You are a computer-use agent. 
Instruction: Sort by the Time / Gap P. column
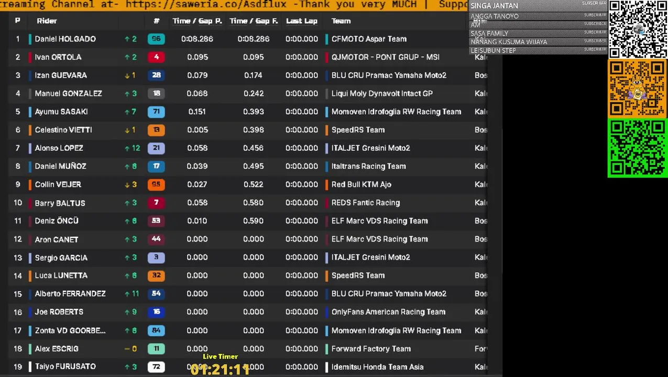click(x=198, y=21)
